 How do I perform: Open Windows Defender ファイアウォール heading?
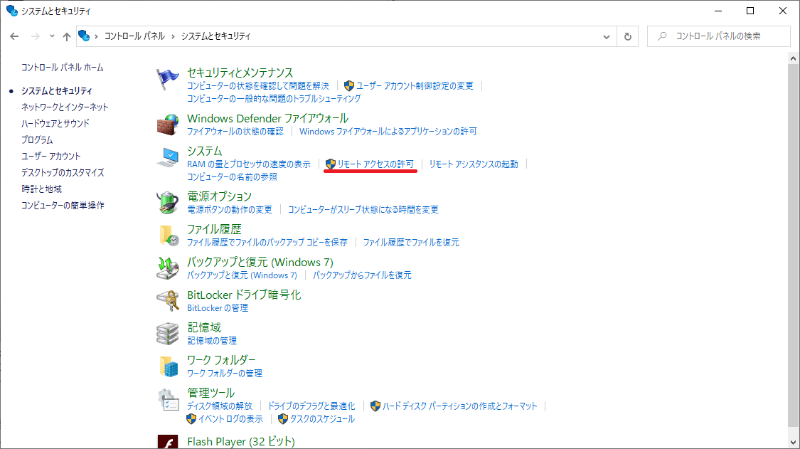click(268, 119)
